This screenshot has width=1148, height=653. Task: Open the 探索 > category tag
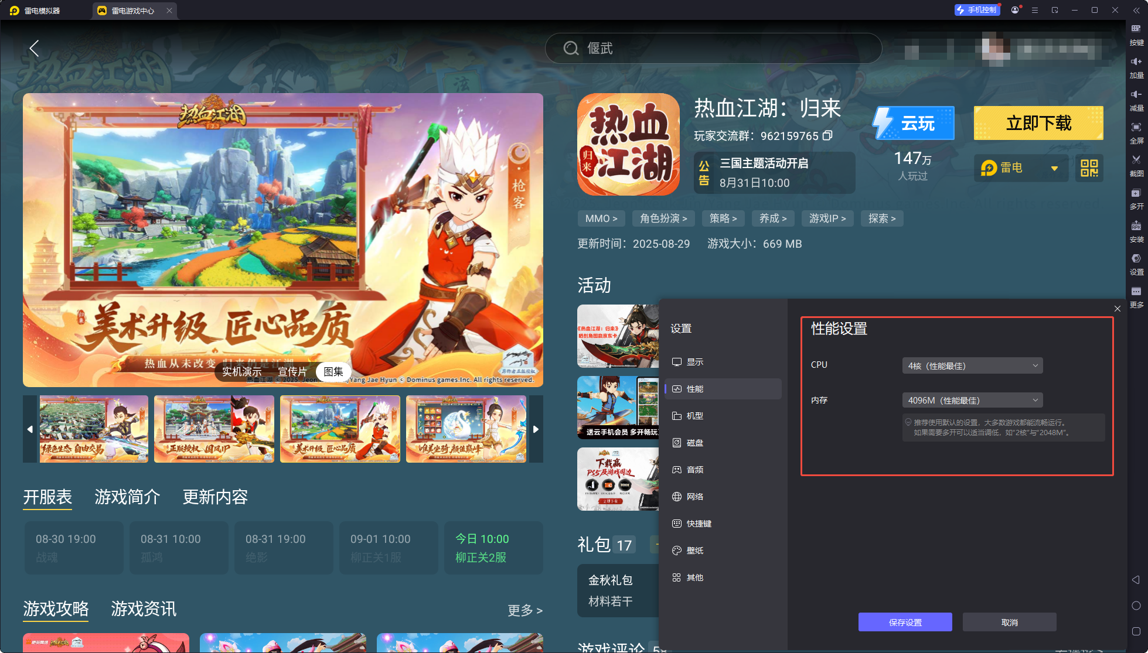882,218
